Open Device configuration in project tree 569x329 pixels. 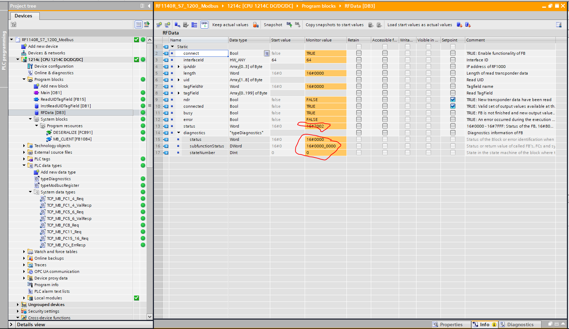pyautogui.click(x=54, y=66)
